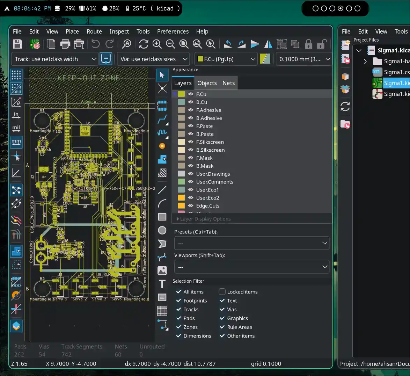Image resolution: width=410 pixels, height=376 pixels.
Task: Open the Presets dropdown
Action: tap(251, 243)
